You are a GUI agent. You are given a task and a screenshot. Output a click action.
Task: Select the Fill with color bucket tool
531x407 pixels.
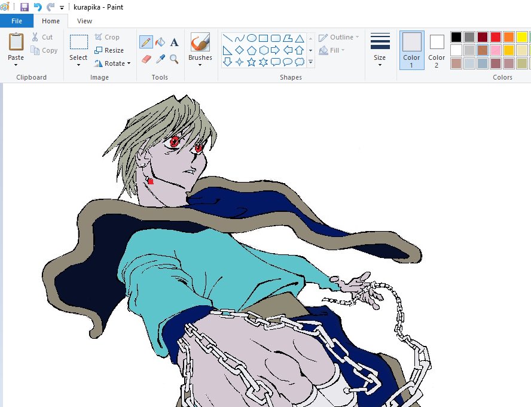pyautogui.click(x=160, y=42)
